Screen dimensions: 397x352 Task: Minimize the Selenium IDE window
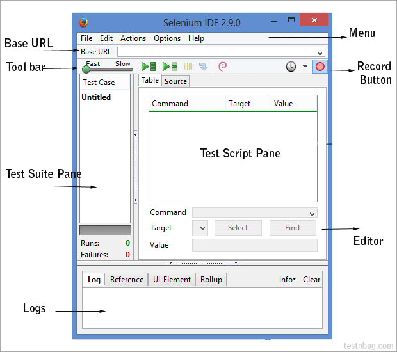point(274,22)
